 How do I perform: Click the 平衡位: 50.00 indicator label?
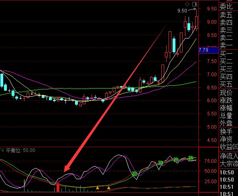click(x=20, y=150)
